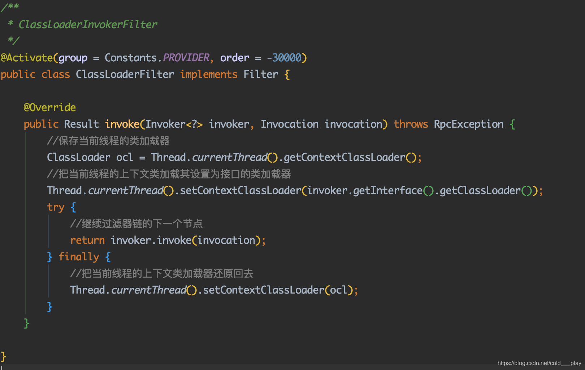Viewport: 585px width, 370px height.
Task: Click the finally keyword
Action: [x=79, y=257]
